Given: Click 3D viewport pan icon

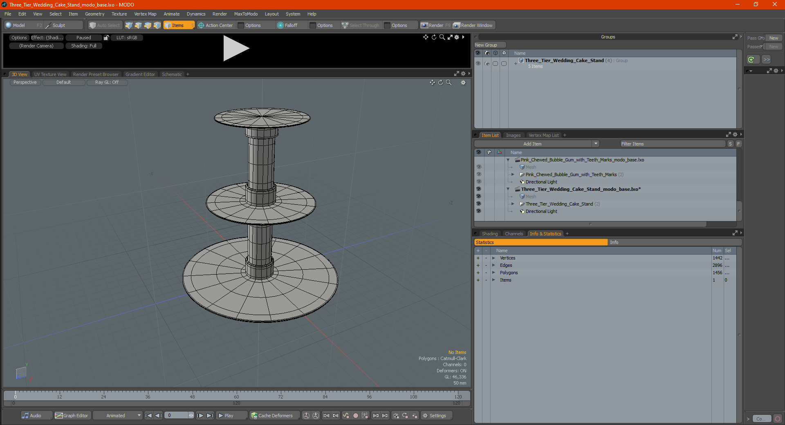Looking at the screenshot, I should [x=432, y=83].
